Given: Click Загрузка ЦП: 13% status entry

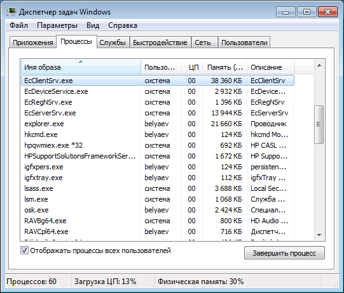Looking at the screenshot, I should pyautogui.click(x=106, y=281).
